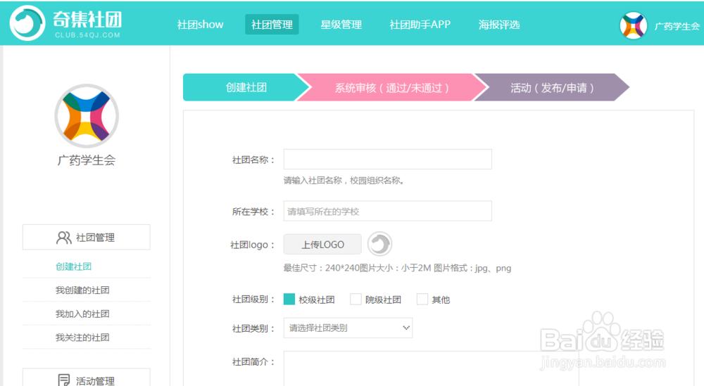Select the 社团管理 nav tab in the header

coord(272,25)
